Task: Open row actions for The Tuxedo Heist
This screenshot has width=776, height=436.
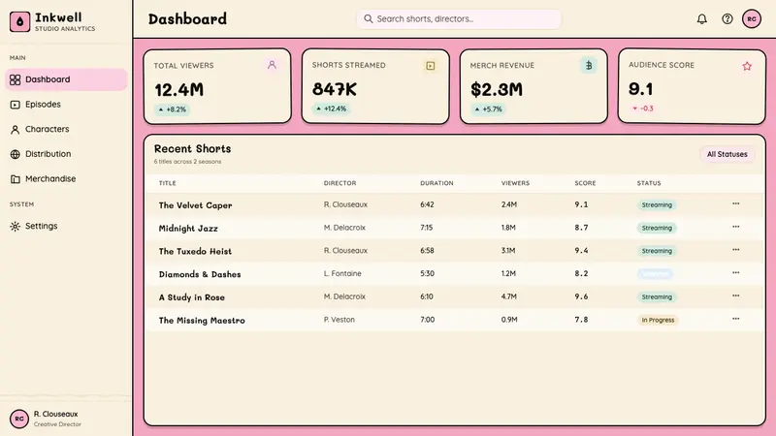Action: click(x=736, y=250)
